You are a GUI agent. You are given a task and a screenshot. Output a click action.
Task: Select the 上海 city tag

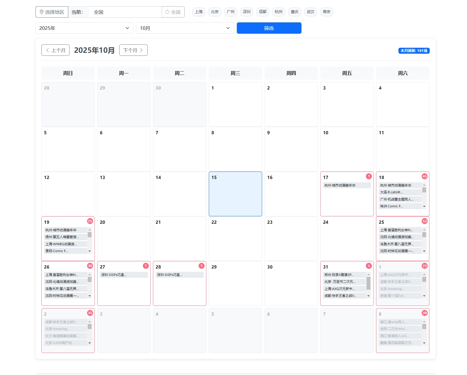[x=199, y=12]
